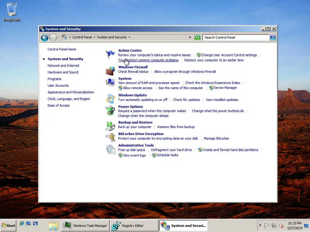Screen dimensions: 310x232
Task: Click Check for updates link
Action: [186, 100]
